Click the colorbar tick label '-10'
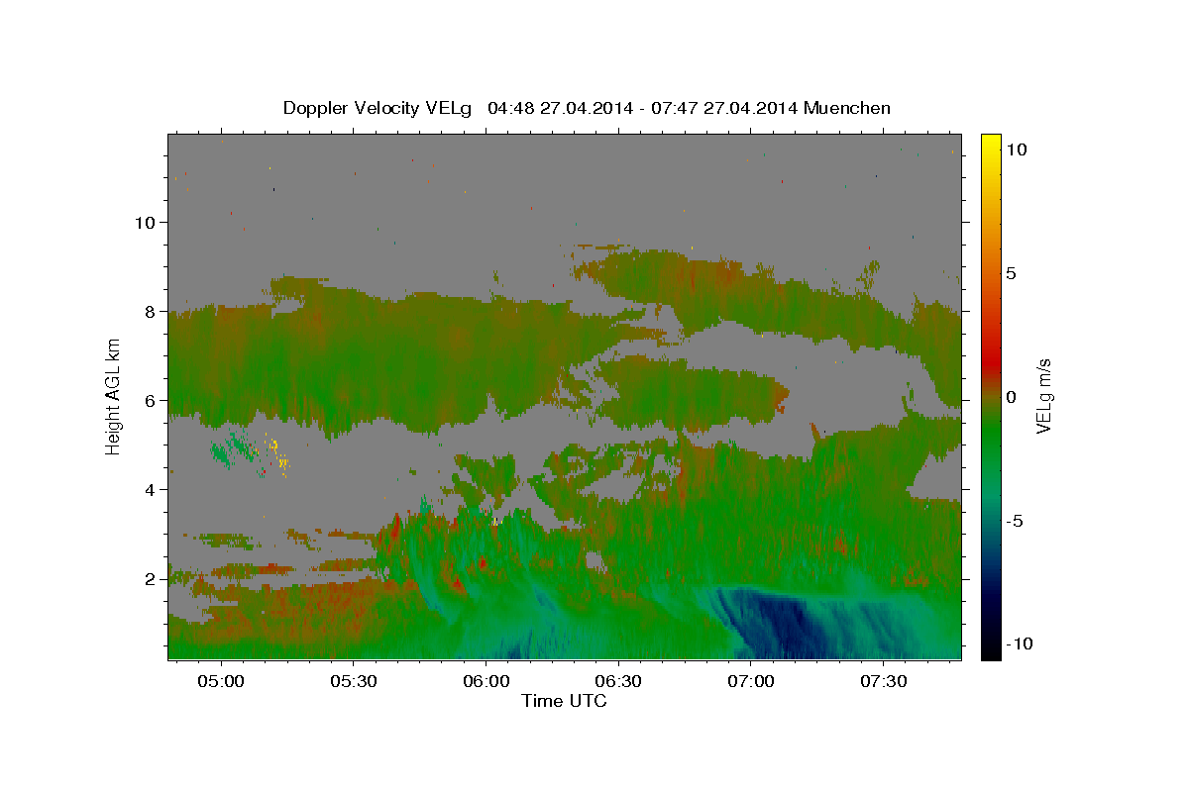The height and width of the screenshot is (792, 1189). pos(1021,644)
